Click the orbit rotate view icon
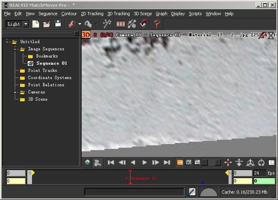This screenshot has width=278, height=200. click(250, 163)
